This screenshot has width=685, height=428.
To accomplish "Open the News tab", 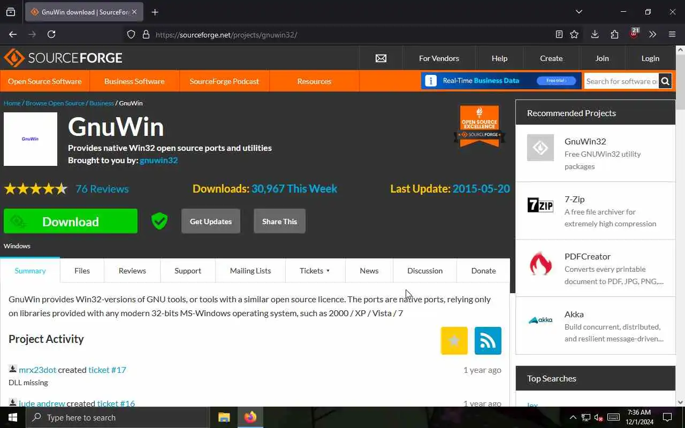I will 369,271.
